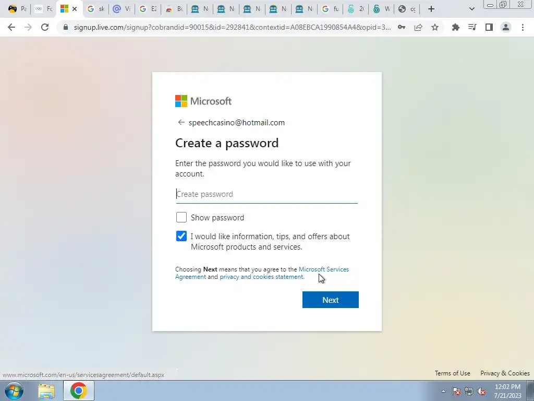Viewport: 534px width, 401px height.
Task: Uncheck Microsoft offers information checkbox
Action: pos(181,236)
